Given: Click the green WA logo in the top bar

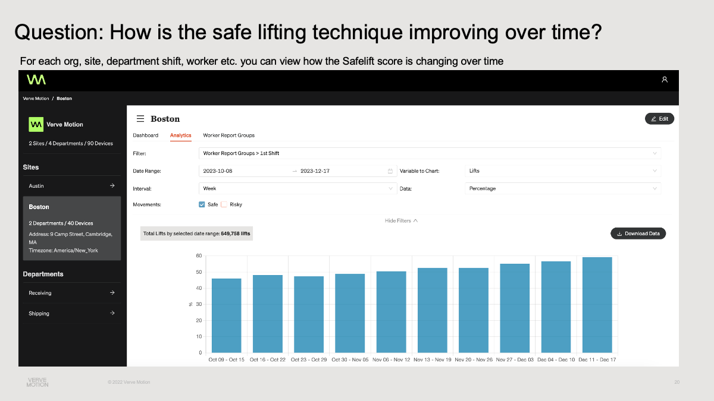Looking at the screenshot, I should pos(36,80).
